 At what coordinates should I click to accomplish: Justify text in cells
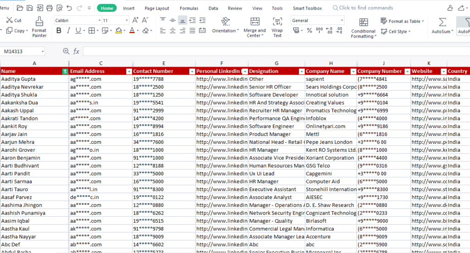click(192, 31)
